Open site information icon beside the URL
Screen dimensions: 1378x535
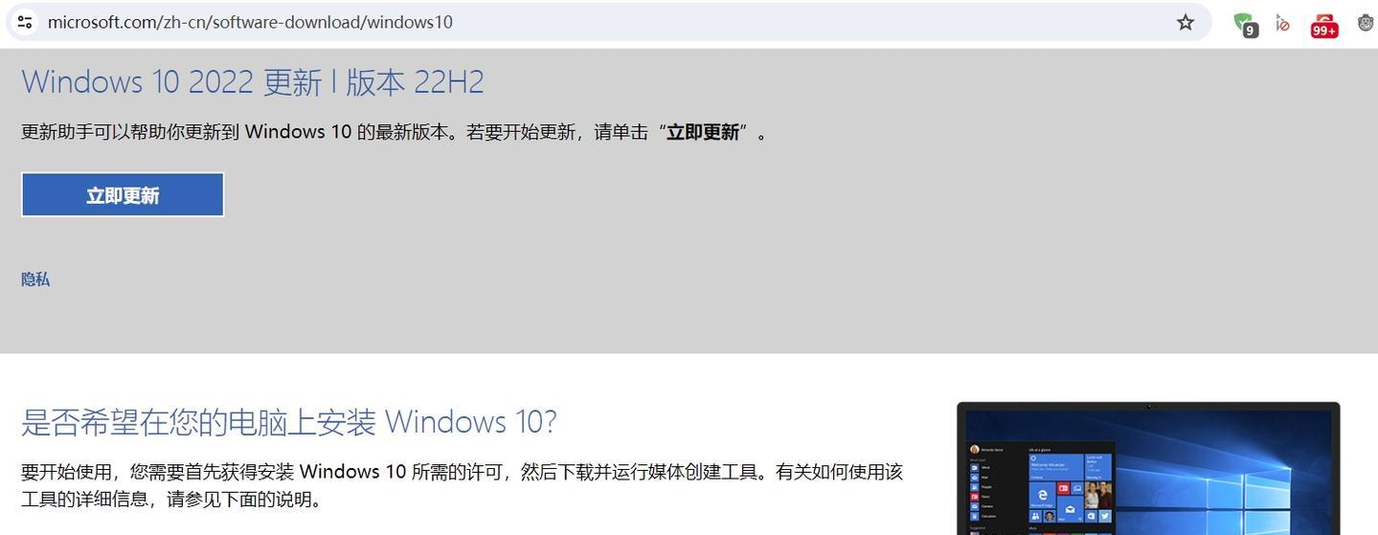click(25, 21)
